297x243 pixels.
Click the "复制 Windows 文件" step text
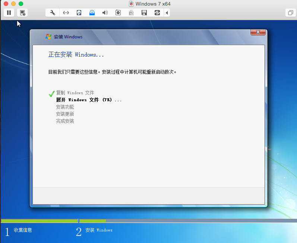point(75,93)
